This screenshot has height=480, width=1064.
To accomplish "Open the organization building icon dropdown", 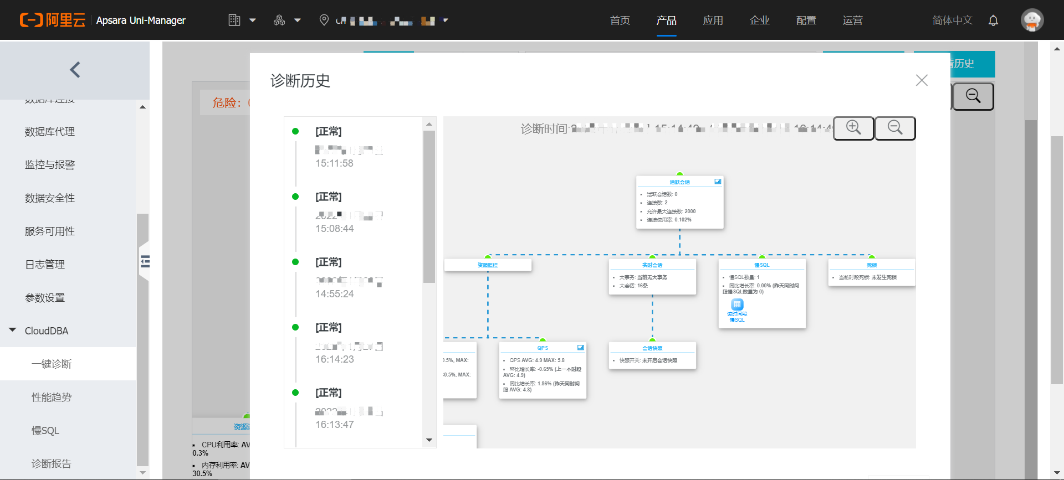I will (242, 20).
